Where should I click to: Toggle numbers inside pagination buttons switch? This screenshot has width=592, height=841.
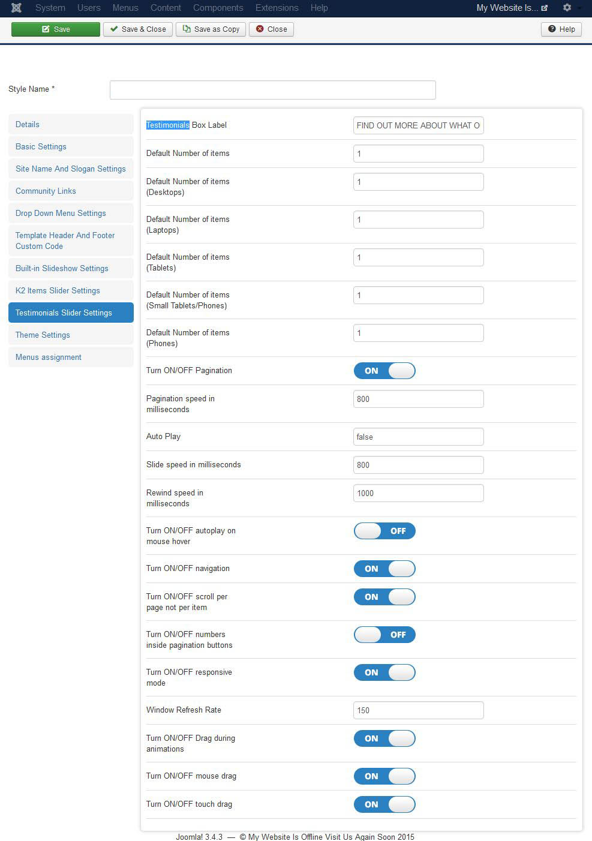point(384,635)
